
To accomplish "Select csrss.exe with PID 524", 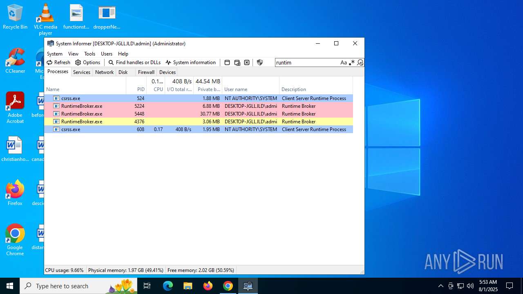I will [x=199, y=98].
